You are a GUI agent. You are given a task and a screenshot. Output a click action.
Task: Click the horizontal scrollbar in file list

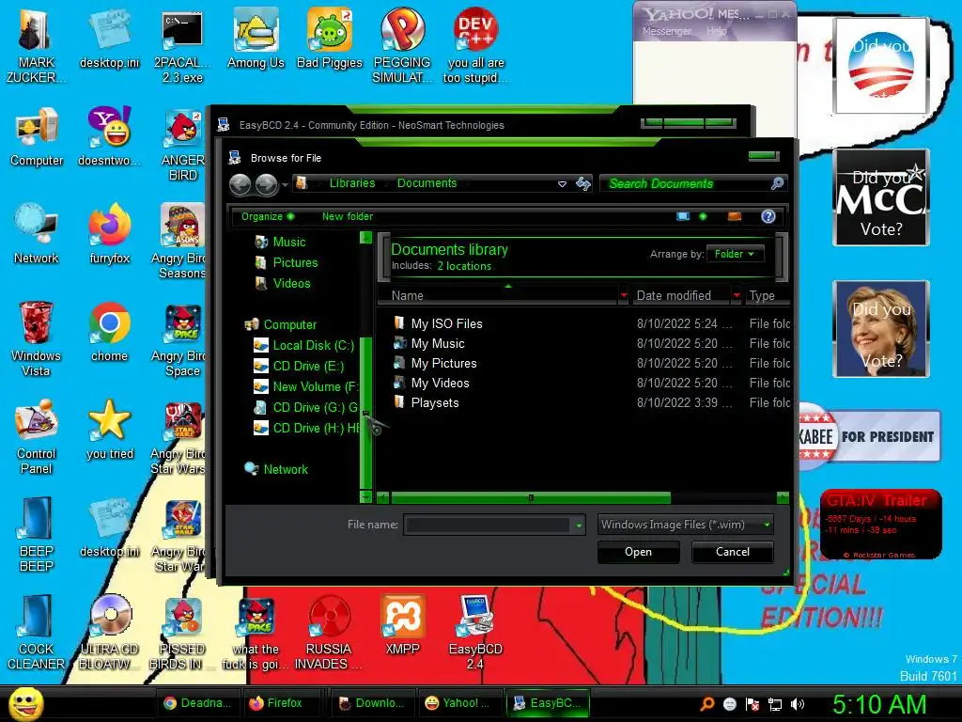coord(531,497)
